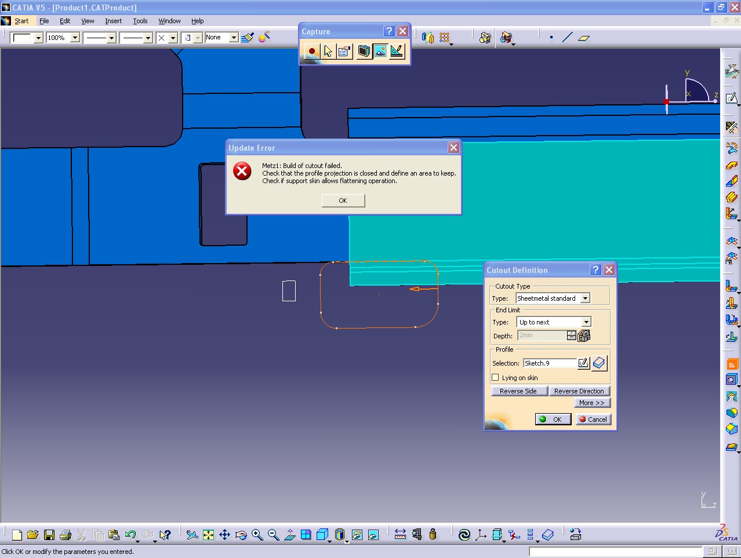The height and width of the screenshot is (558, 741).
Task: Dismiss the Update Error with OK
Action: pyautogui.click(x=343, y=200)
